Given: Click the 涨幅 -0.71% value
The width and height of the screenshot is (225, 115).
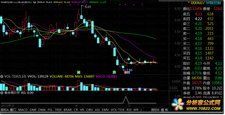Looking at the screenshot, I should (196, 73).
